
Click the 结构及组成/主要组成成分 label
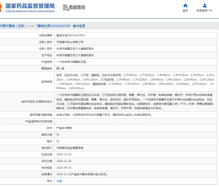tap(37, 102)
